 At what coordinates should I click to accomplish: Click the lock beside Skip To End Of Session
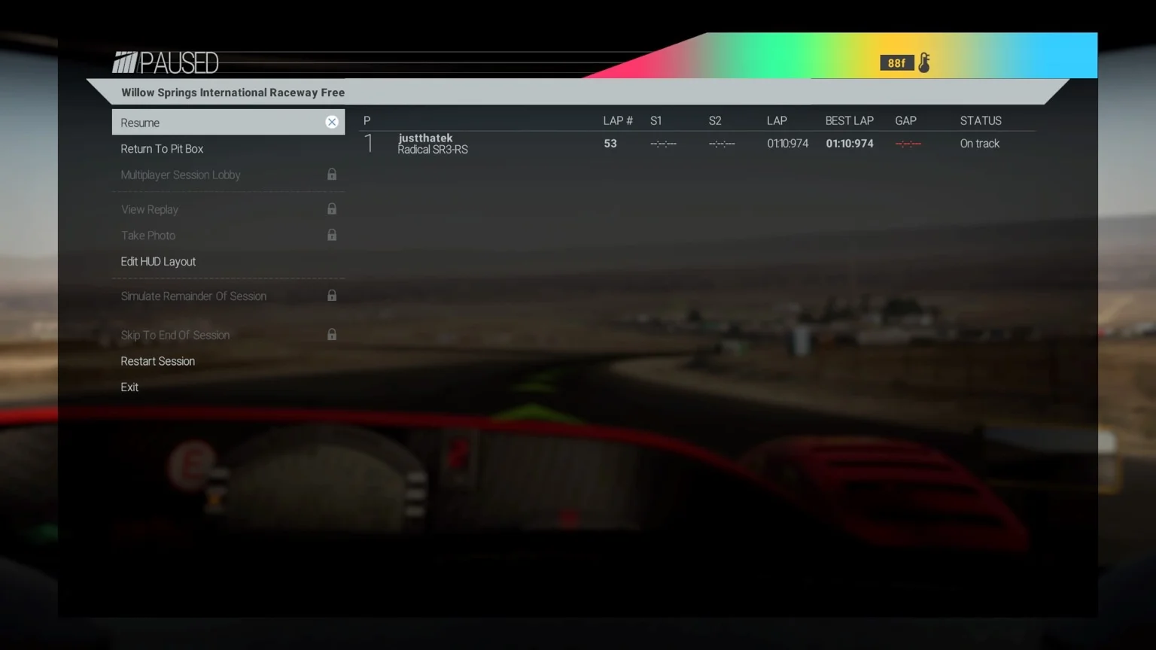point(332,334)
